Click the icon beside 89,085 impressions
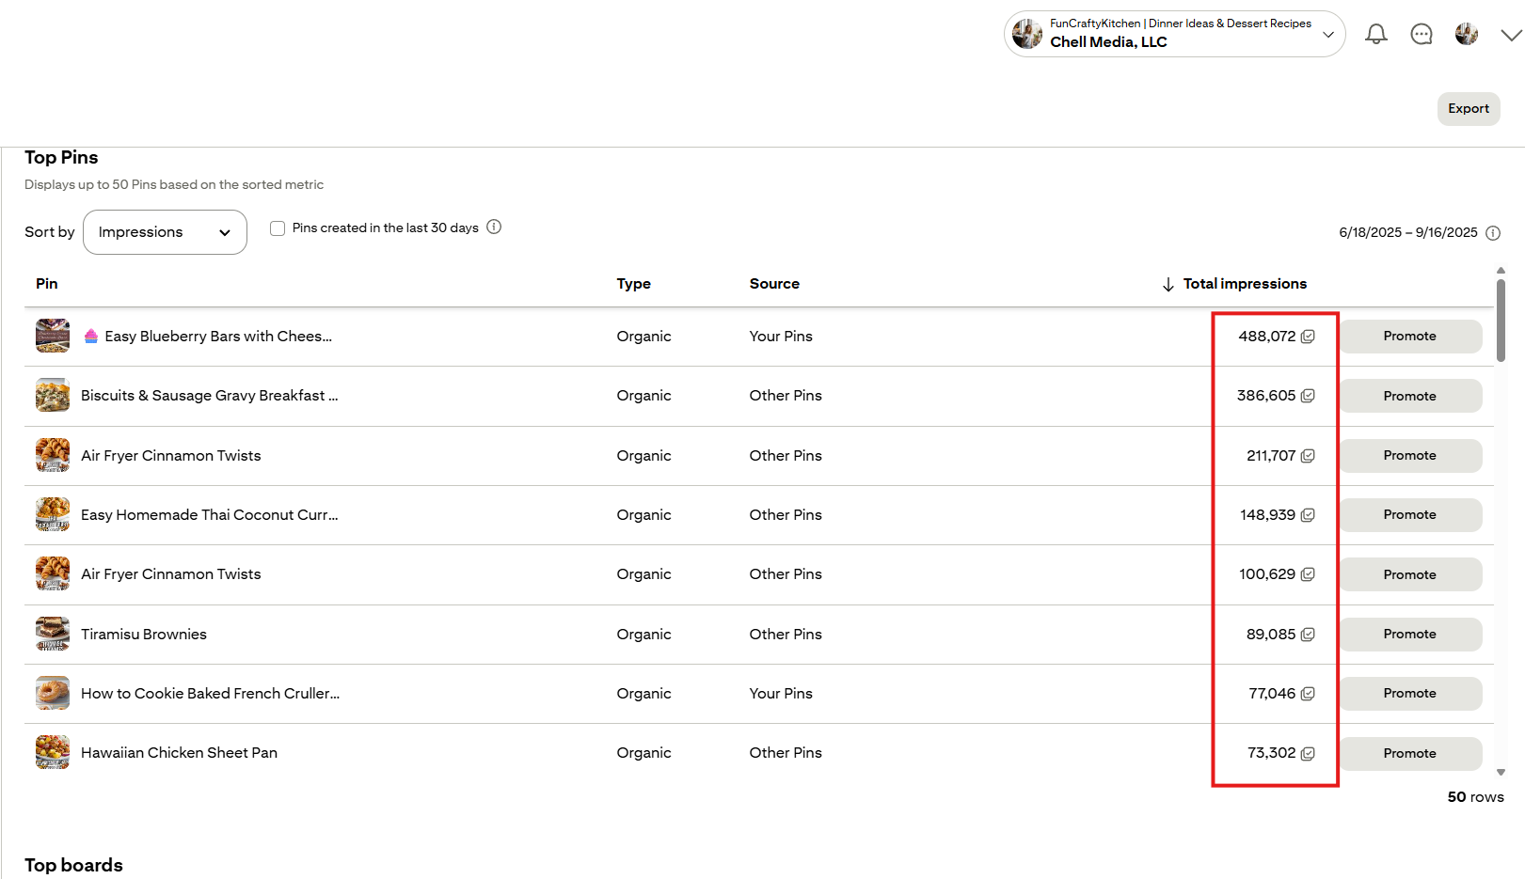 pos(1308,635)
